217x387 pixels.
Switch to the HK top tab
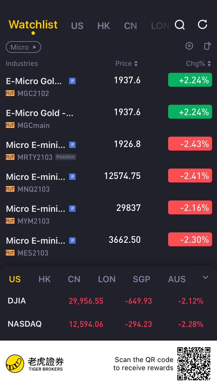coord(104,26)
